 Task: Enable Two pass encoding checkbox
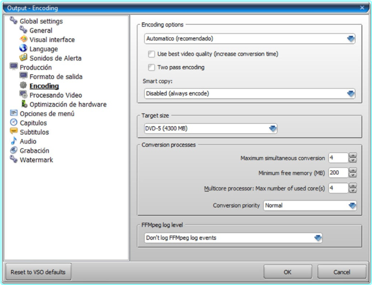point(152,68)
